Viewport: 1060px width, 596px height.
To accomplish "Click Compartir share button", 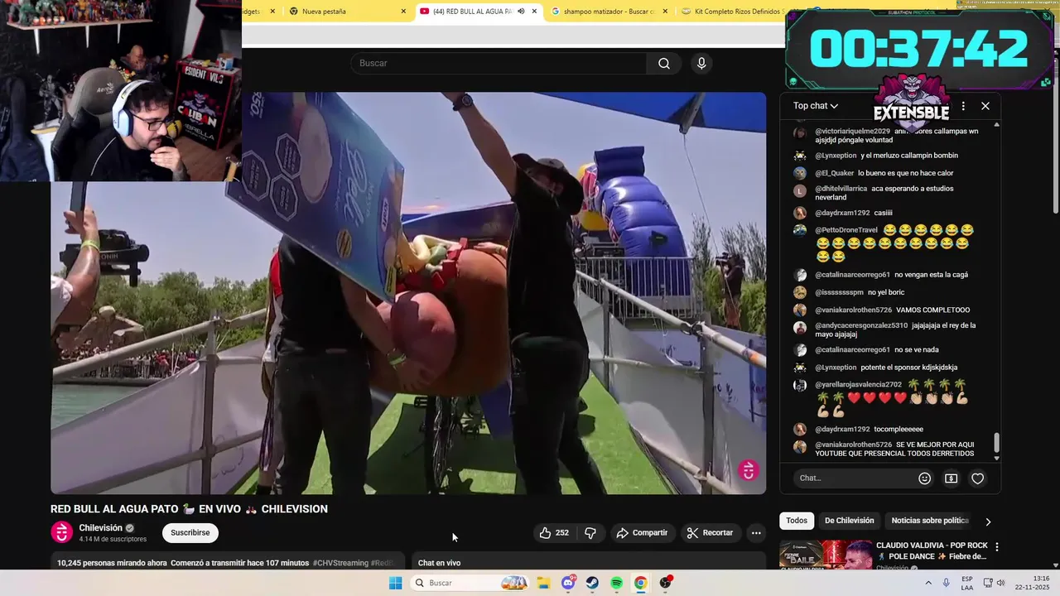I will tap(642, 533).
